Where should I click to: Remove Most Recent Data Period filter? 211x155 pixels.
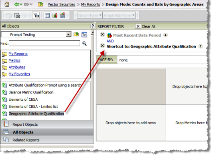(x=102, y=35)
